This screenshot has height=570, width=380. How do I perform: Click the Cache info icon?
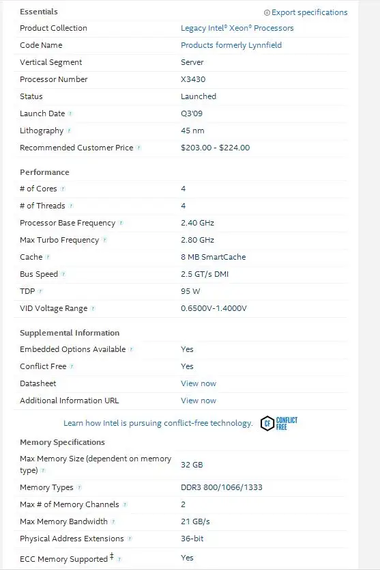tap(48, 257)
